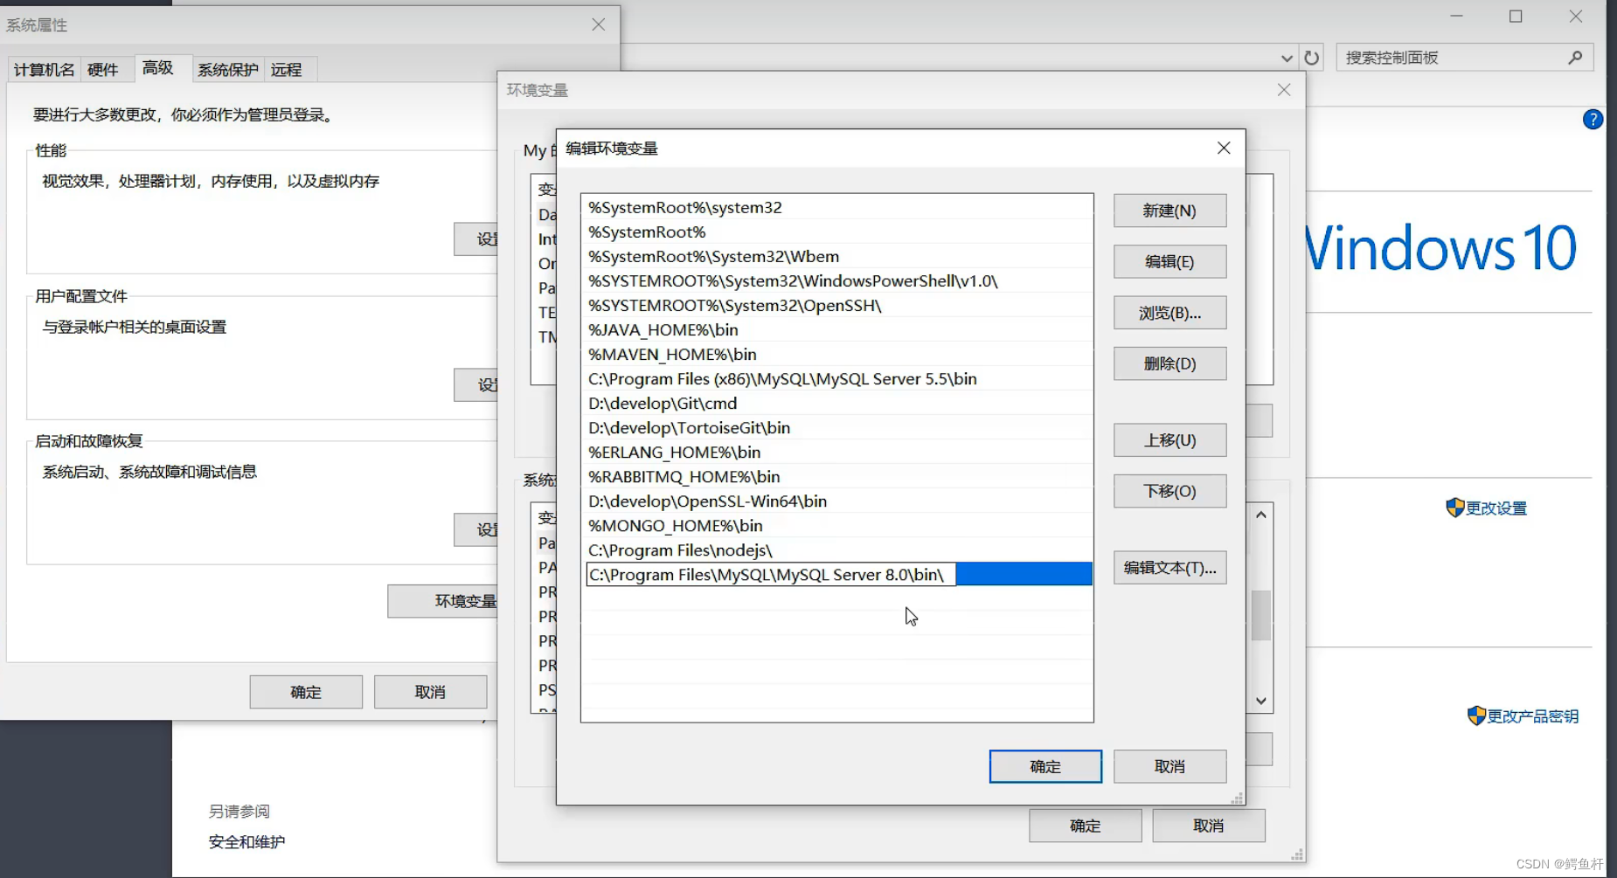Select the WindowsPowerShell\v1.0\ path entry
Viewport: 1617px width, 878px height.
point(837,280)
